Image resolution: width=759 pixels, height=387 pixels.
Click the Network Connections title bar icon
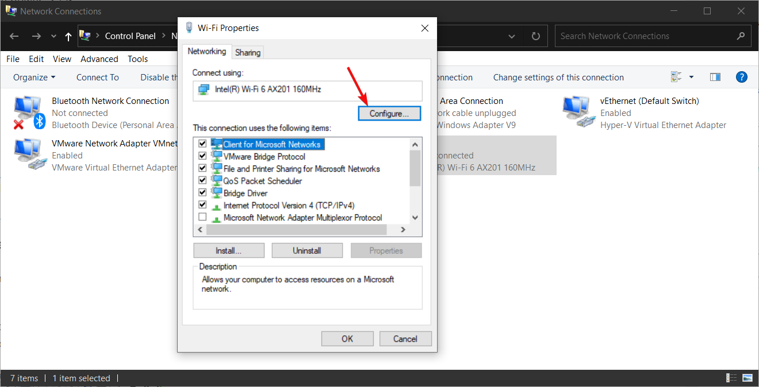(11, 10)
